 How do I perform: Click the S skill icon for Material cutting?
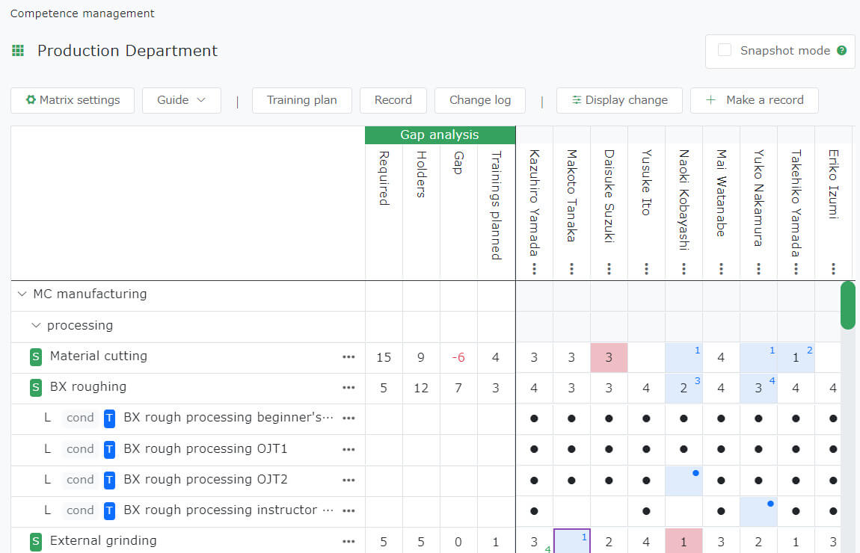pyautogui.click(x=36, y=356)
